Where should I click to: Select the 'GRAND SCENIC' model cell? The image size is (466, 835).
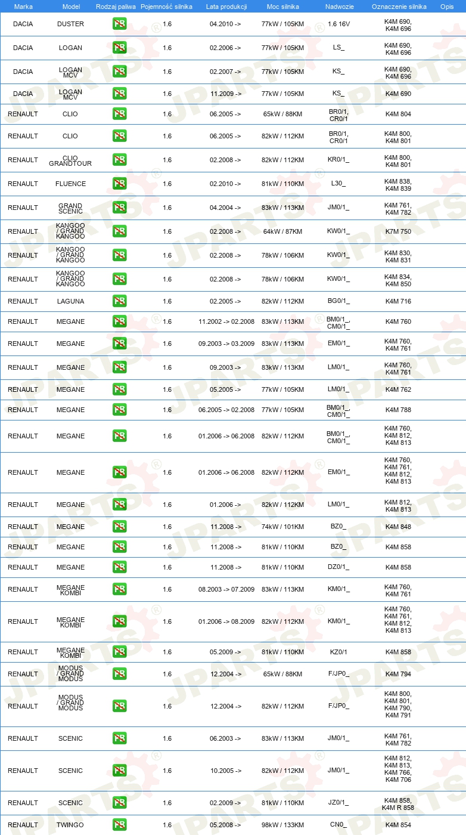point(70,209)
